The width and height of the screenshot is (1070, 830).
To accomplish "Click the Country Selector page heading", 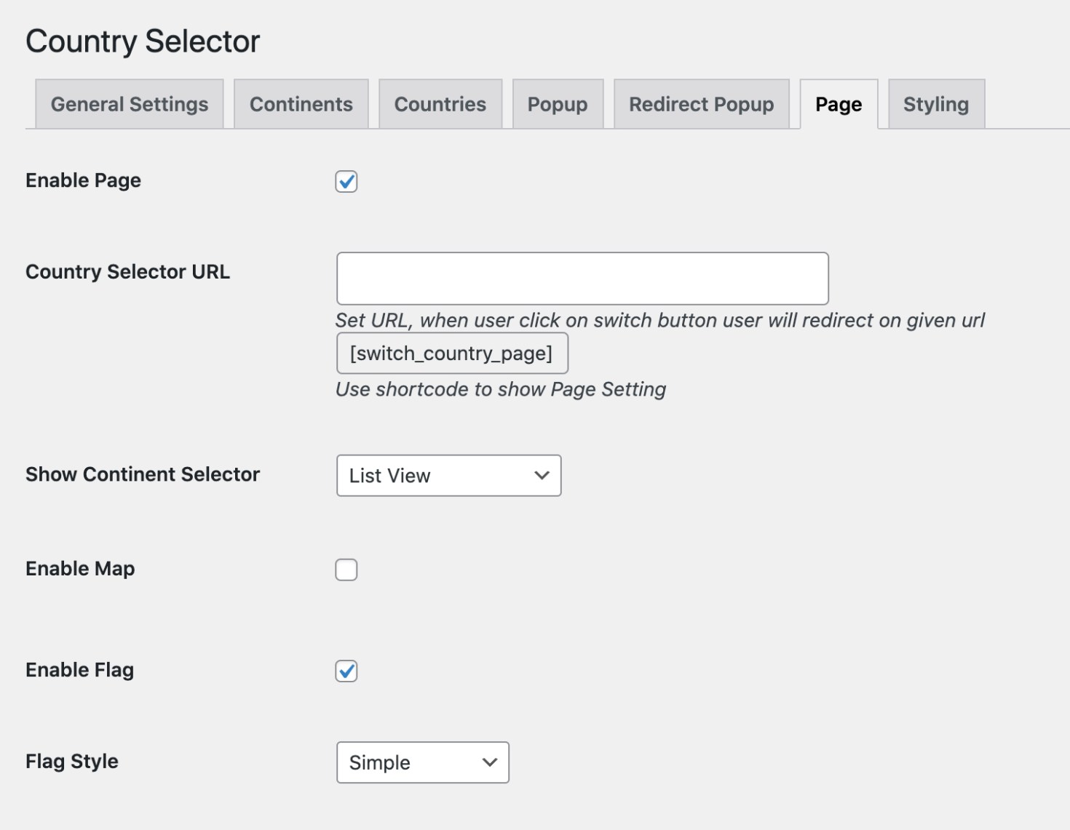I will tap(142, 41).
